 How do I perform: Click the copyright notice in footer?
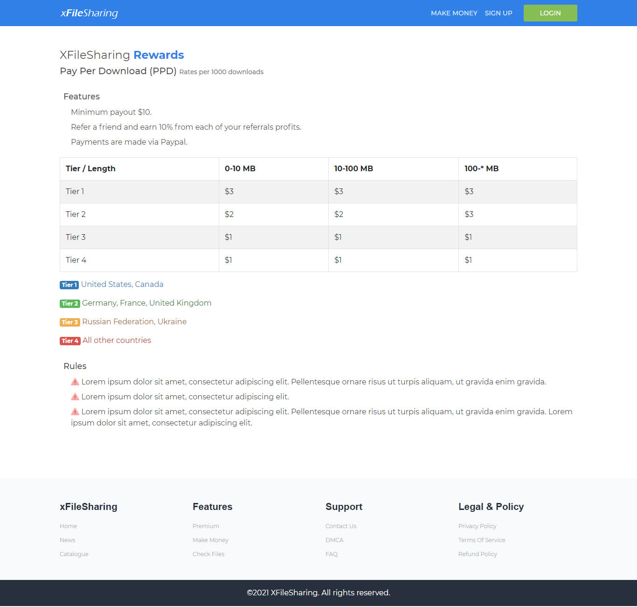pyautogui.click(x=318, y=593)
